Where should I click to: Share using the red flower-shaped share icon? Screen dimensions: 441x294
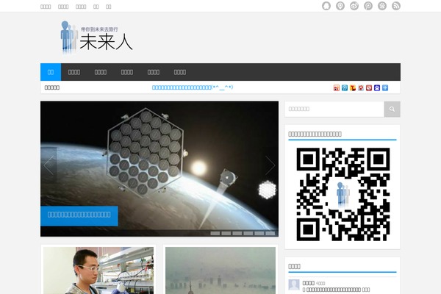361,87
